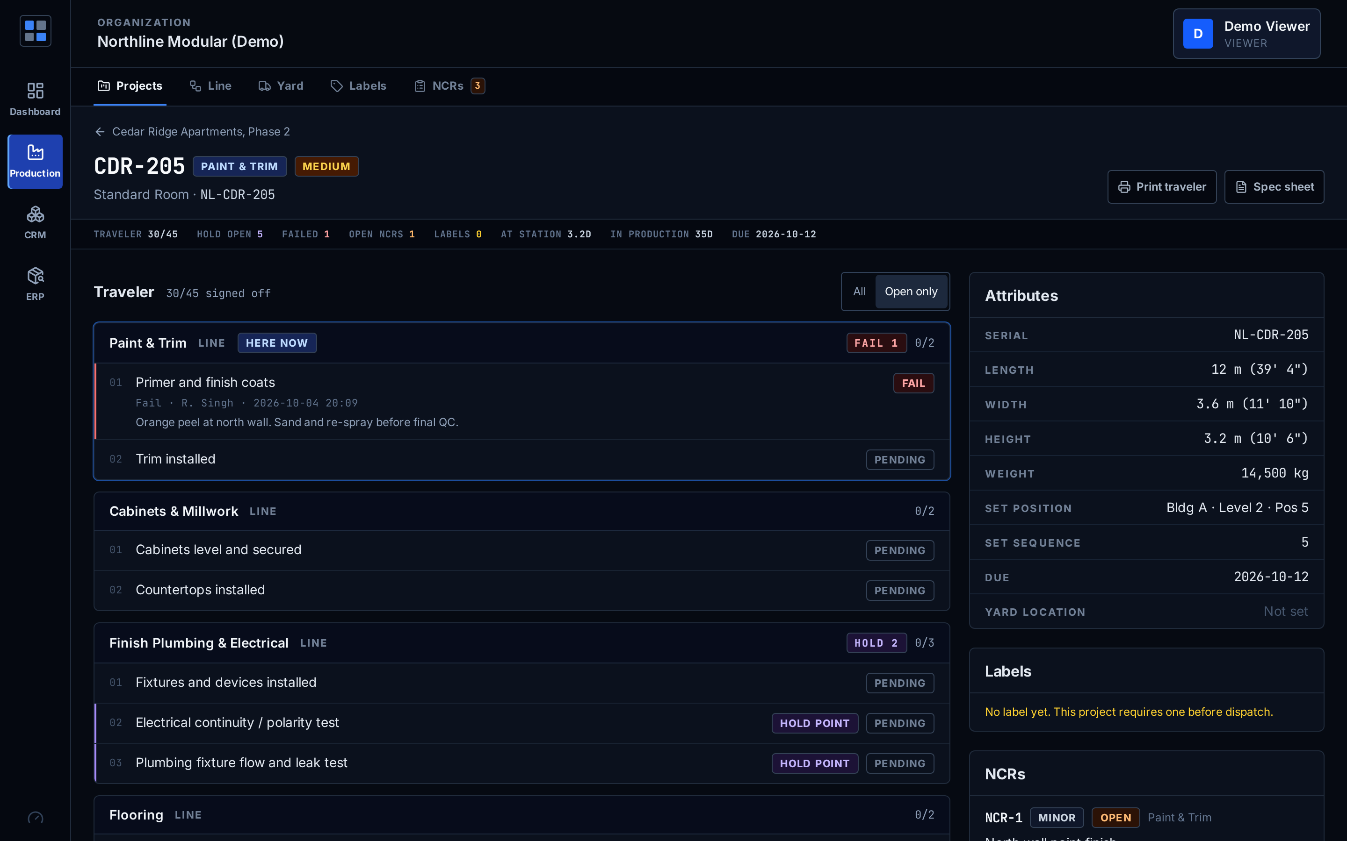Image resolution: width=1347 pixels, height=841 pixels.
Task: Go back to Cedar Ridge Apartments, Phase 2
Action: click(x=192, y=132)
